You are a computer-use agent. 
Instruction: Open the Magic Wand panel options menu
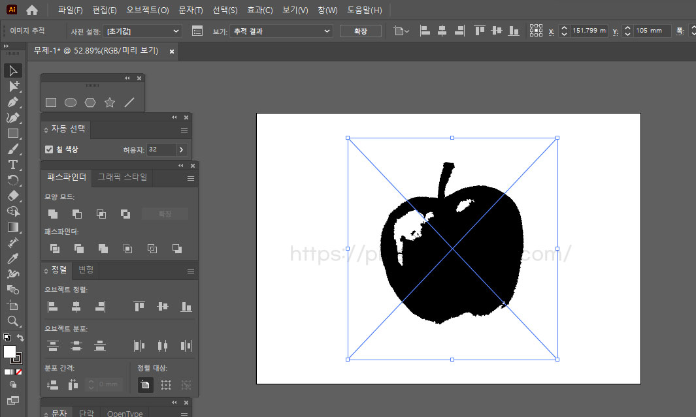coord(184,131)
